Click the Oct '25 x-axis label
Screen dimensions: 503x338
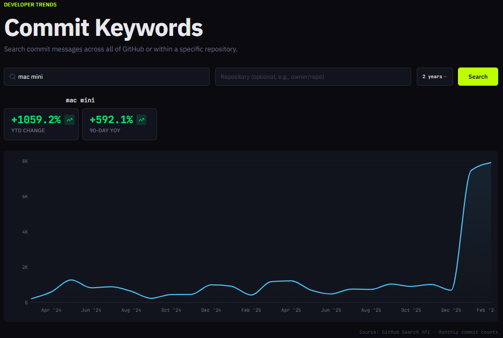click(411, 310)
